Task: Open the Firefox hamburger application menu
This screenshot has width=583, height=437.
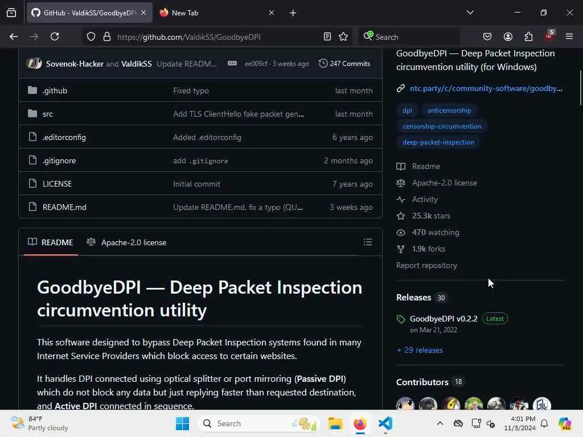Action: (569, 36)
